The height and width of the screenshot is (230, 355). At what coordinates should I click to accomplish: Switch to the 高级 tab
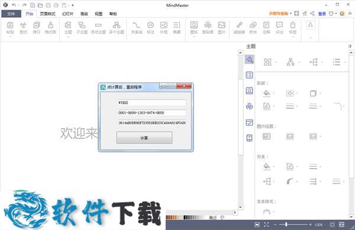(84, 14)
